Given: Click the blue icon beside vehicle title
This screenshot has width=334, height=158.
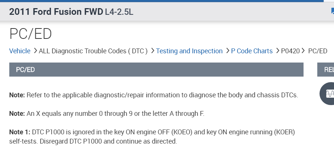Looking at the screenshot, I should coord(332,11).
